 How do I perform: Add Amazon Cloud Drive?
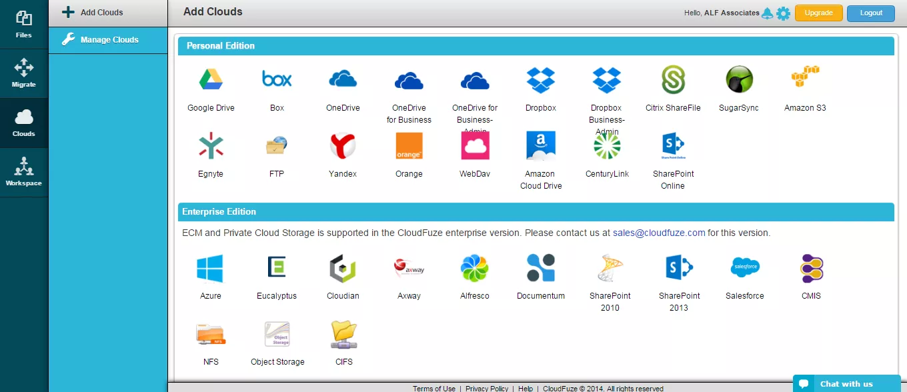pos(541,146)
